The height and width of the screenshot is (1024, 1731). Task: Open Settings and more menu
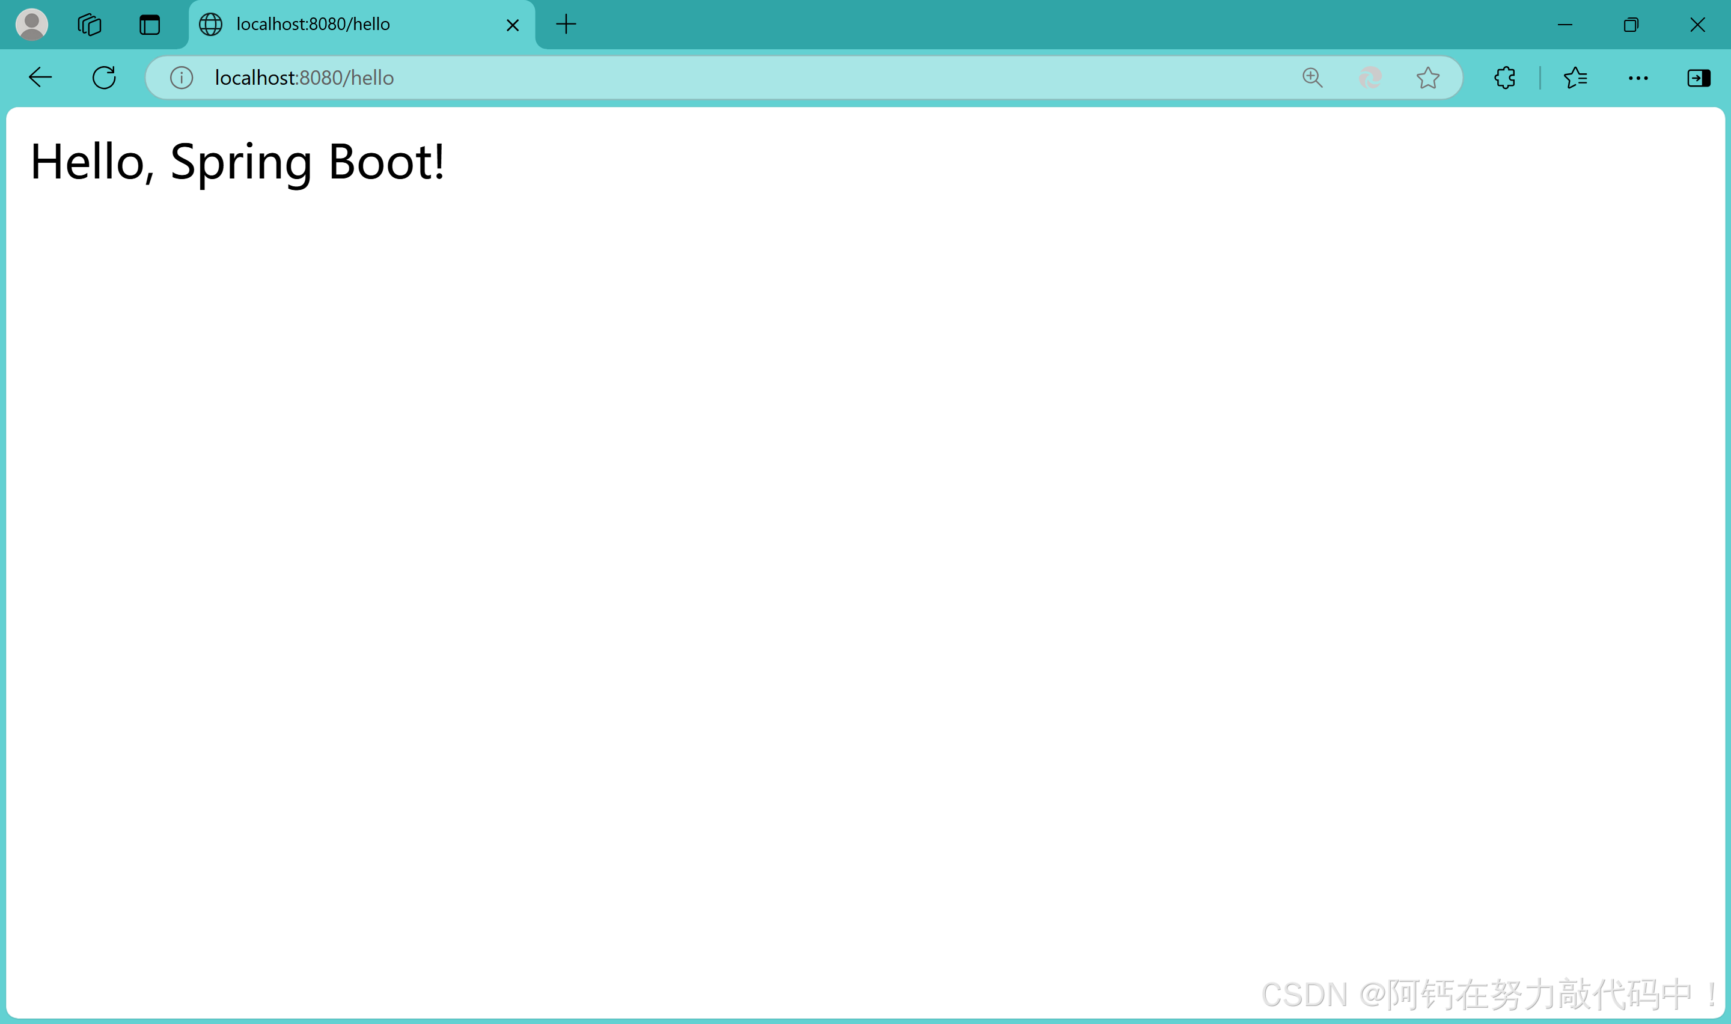[x=1638, y=78]
